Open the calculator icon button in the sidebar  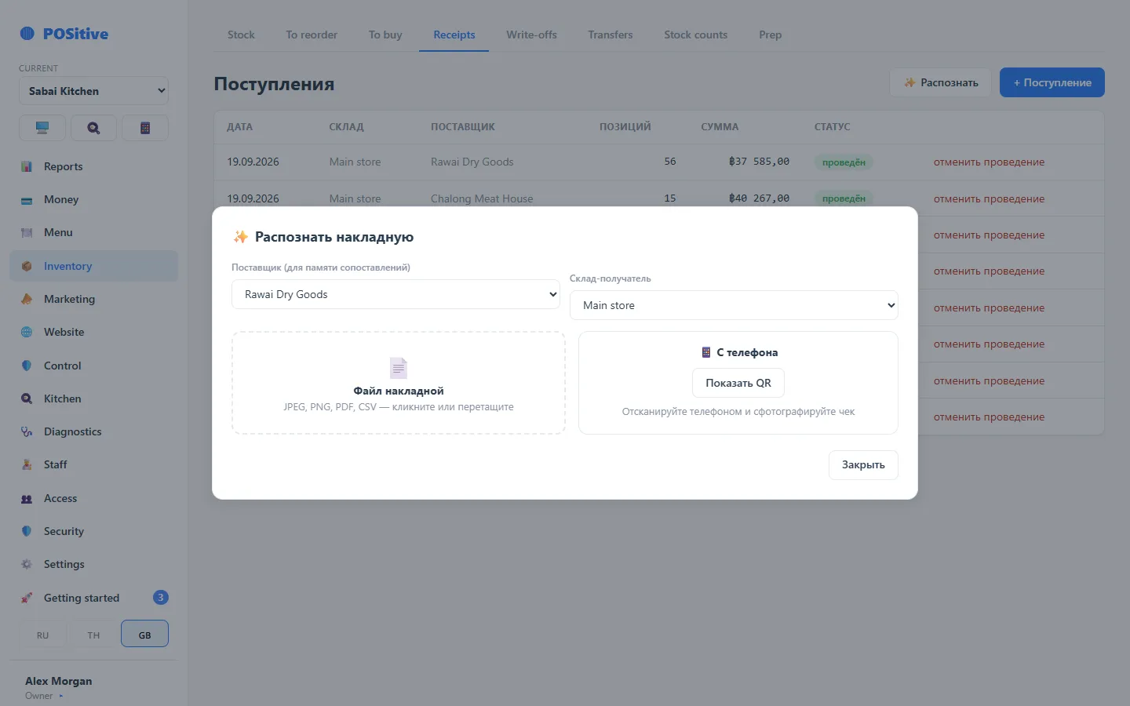[x=144, y=128]
